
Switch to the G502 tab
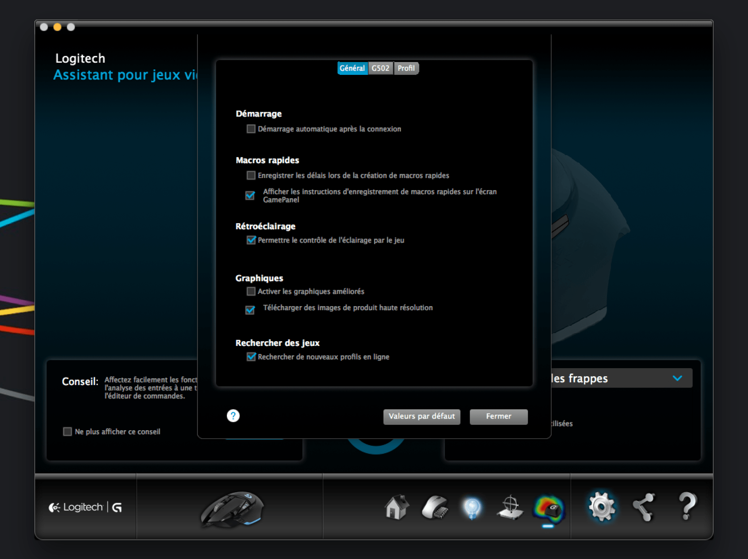[381, 68]
